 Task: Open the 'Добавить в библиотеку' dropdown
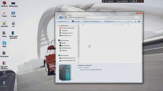pyautogui.click(x=92, y=21)
